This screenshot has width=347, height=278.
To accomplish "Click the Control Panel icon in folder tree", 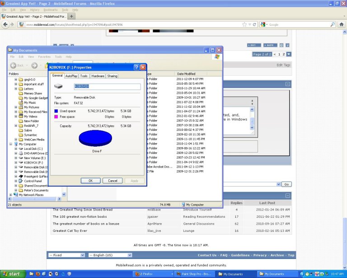I will 20,181.
